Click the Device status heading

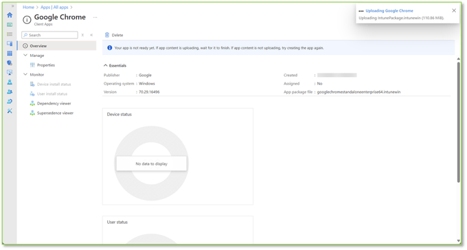click(119, 115)
